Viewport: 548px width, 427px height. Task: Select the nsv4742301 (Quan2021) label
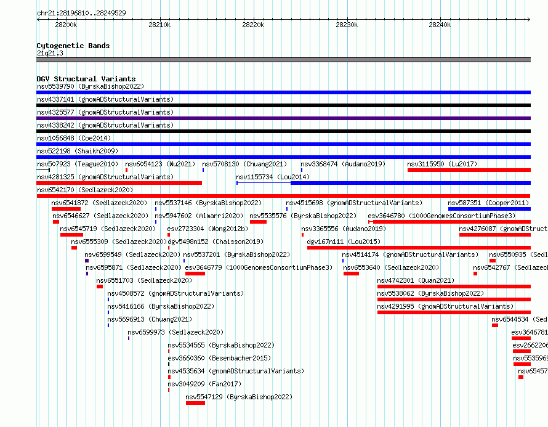(x=416, y=280)
